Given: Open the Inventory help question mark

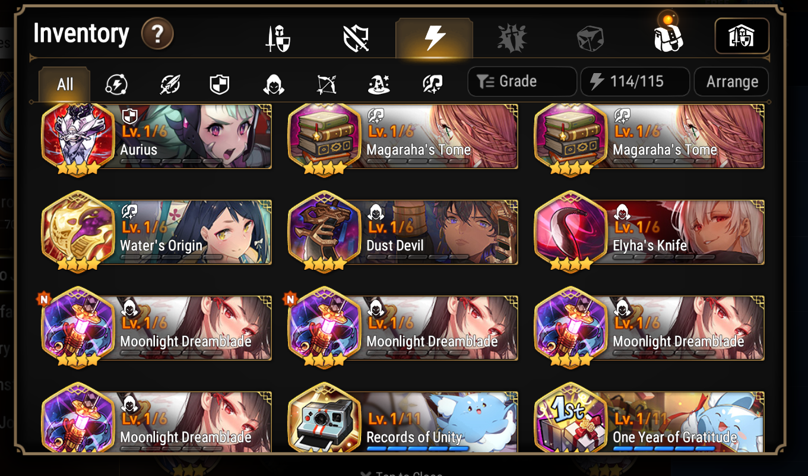Looking at the screenshot, I should pyautogui.click(x=157, y=34).
